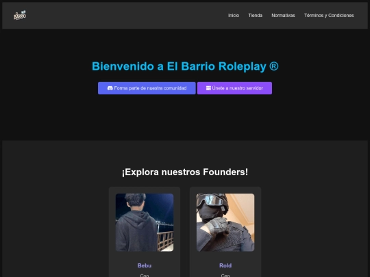Click the Ceo role text under Rold
The height and width of the screenshot is (277, 370).
225,275
